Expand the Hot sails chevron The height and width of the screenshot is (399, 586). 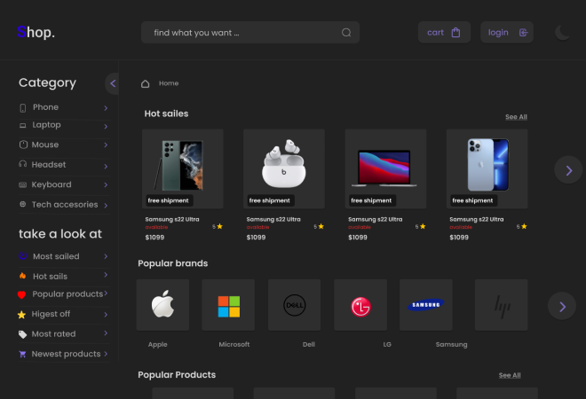(x=106, y=275)
